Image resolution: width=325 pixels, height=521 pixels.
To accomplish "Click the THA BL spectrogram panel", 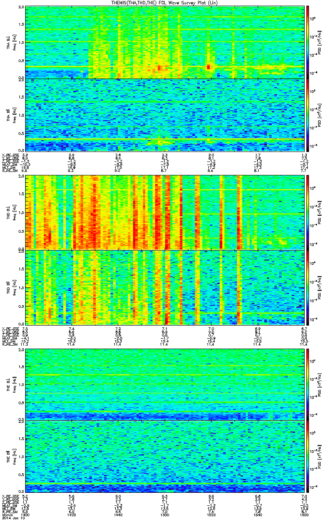I will pos(165,42).
